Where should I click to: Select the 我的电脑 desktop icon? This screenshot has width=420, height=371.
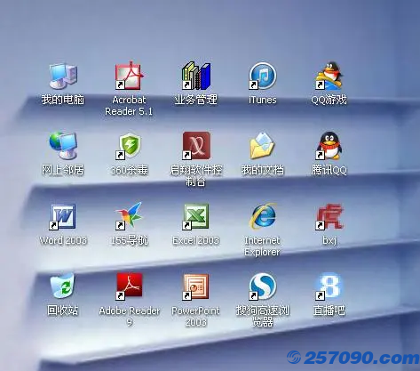point(63,77)
